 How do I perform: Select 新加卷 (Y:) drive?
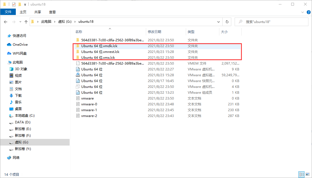(23, 149)
